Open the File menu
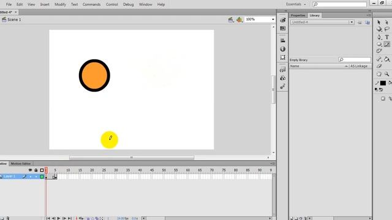Viewport: 392px width, 220px height. (x=9, y=4)
